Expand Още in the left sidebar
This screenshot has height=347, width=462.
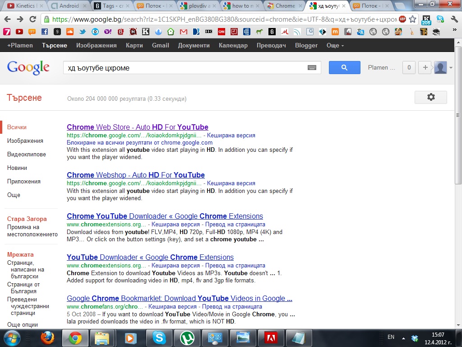tap(14, 195)
